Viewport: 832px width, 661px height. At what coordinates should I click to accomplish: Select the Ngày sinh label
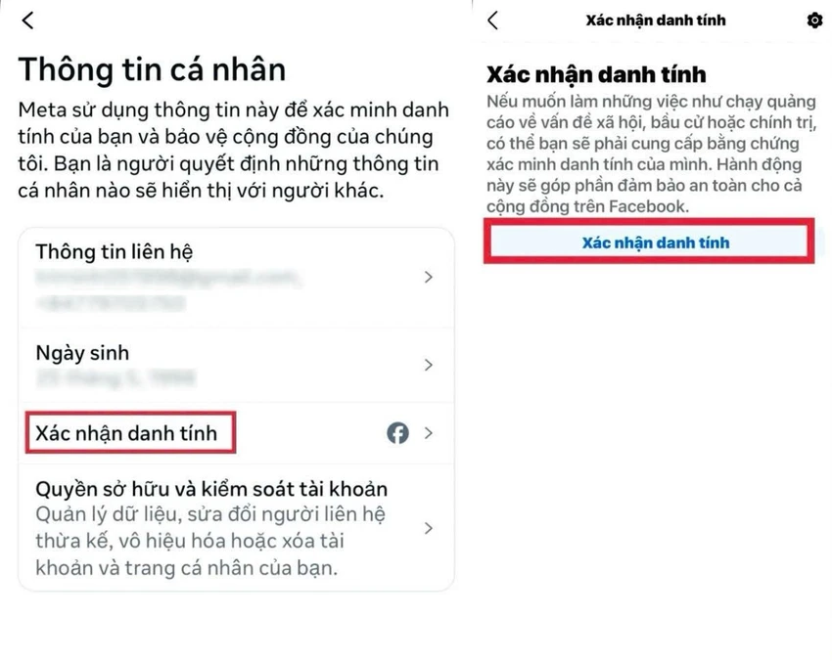(82, 353)
